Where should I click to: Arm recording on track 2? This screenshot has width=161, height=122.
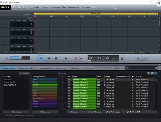(25, 29)
